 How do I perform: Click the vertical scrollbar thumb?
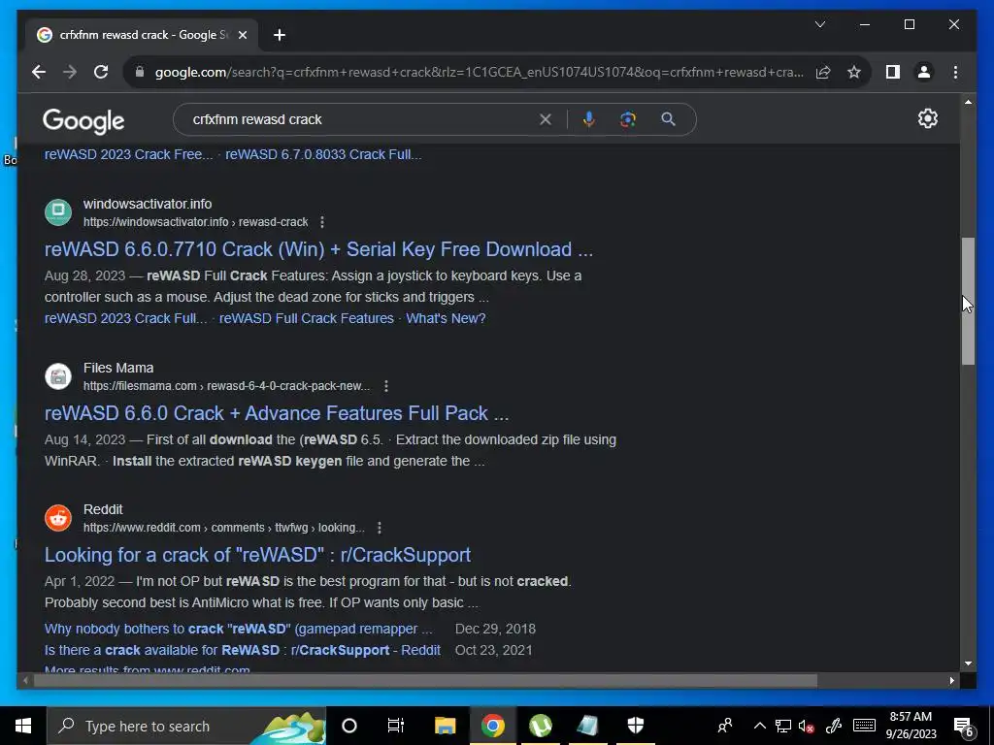click(x=968, y=302)
